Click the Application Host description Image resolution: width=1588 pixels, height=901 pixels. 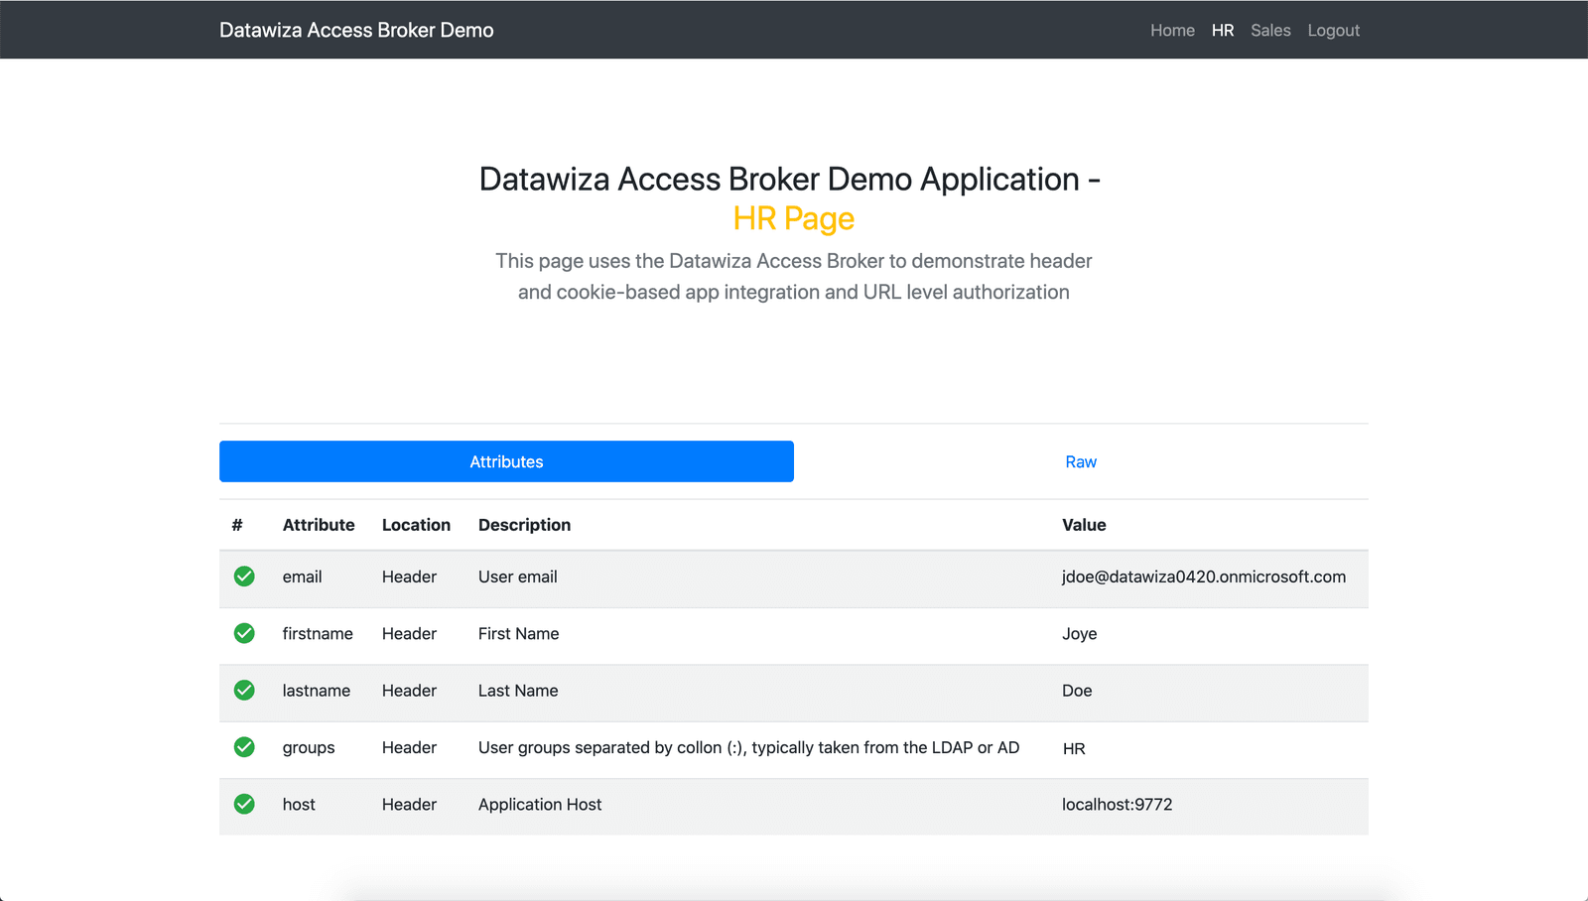pos(540,804)
